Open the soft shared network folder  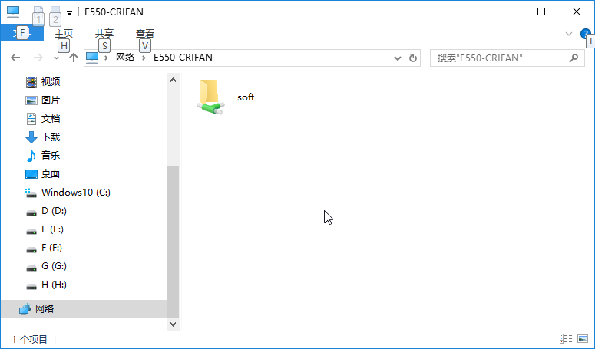pos(226,97)
